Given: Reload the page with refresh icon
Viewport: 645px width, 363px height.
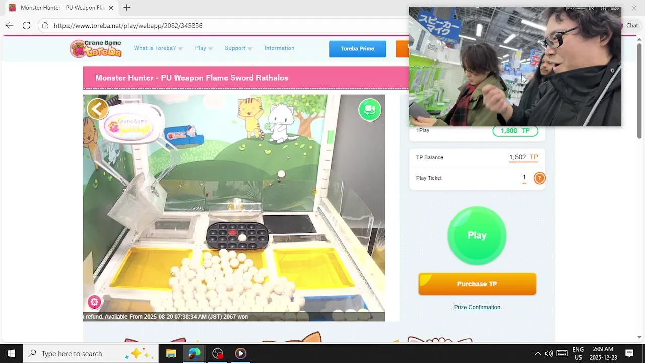Looking at the screenshot, I should [x=26, y=25].
